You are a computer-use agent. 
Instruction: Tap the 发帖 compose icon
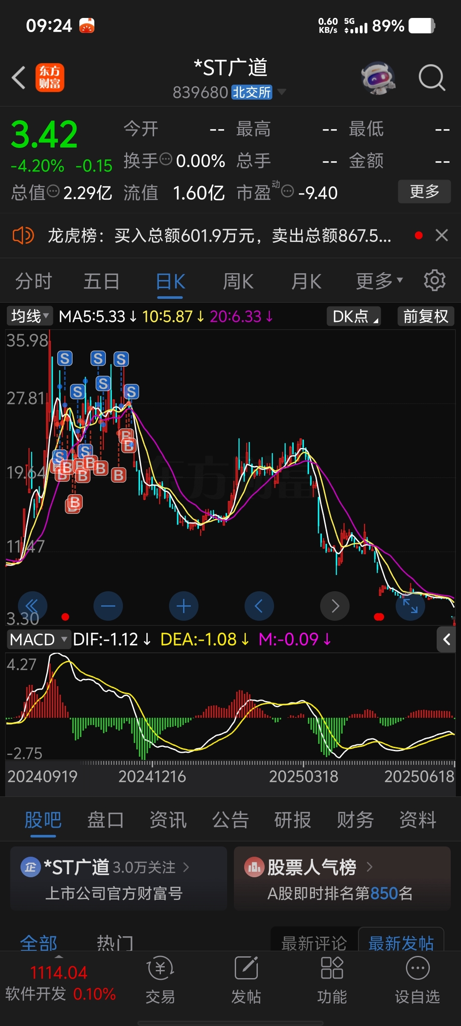click(246, 968)
